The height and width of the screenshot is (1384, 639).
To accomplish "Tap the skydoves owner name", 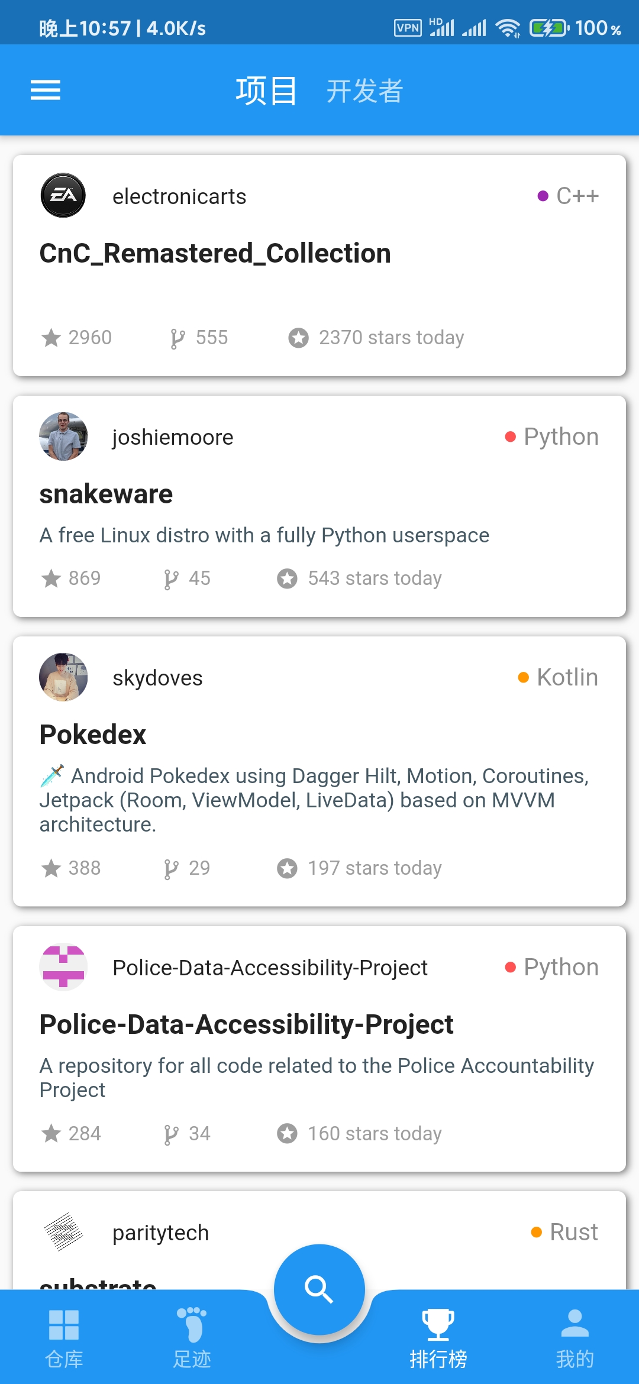I will point(157,678).
